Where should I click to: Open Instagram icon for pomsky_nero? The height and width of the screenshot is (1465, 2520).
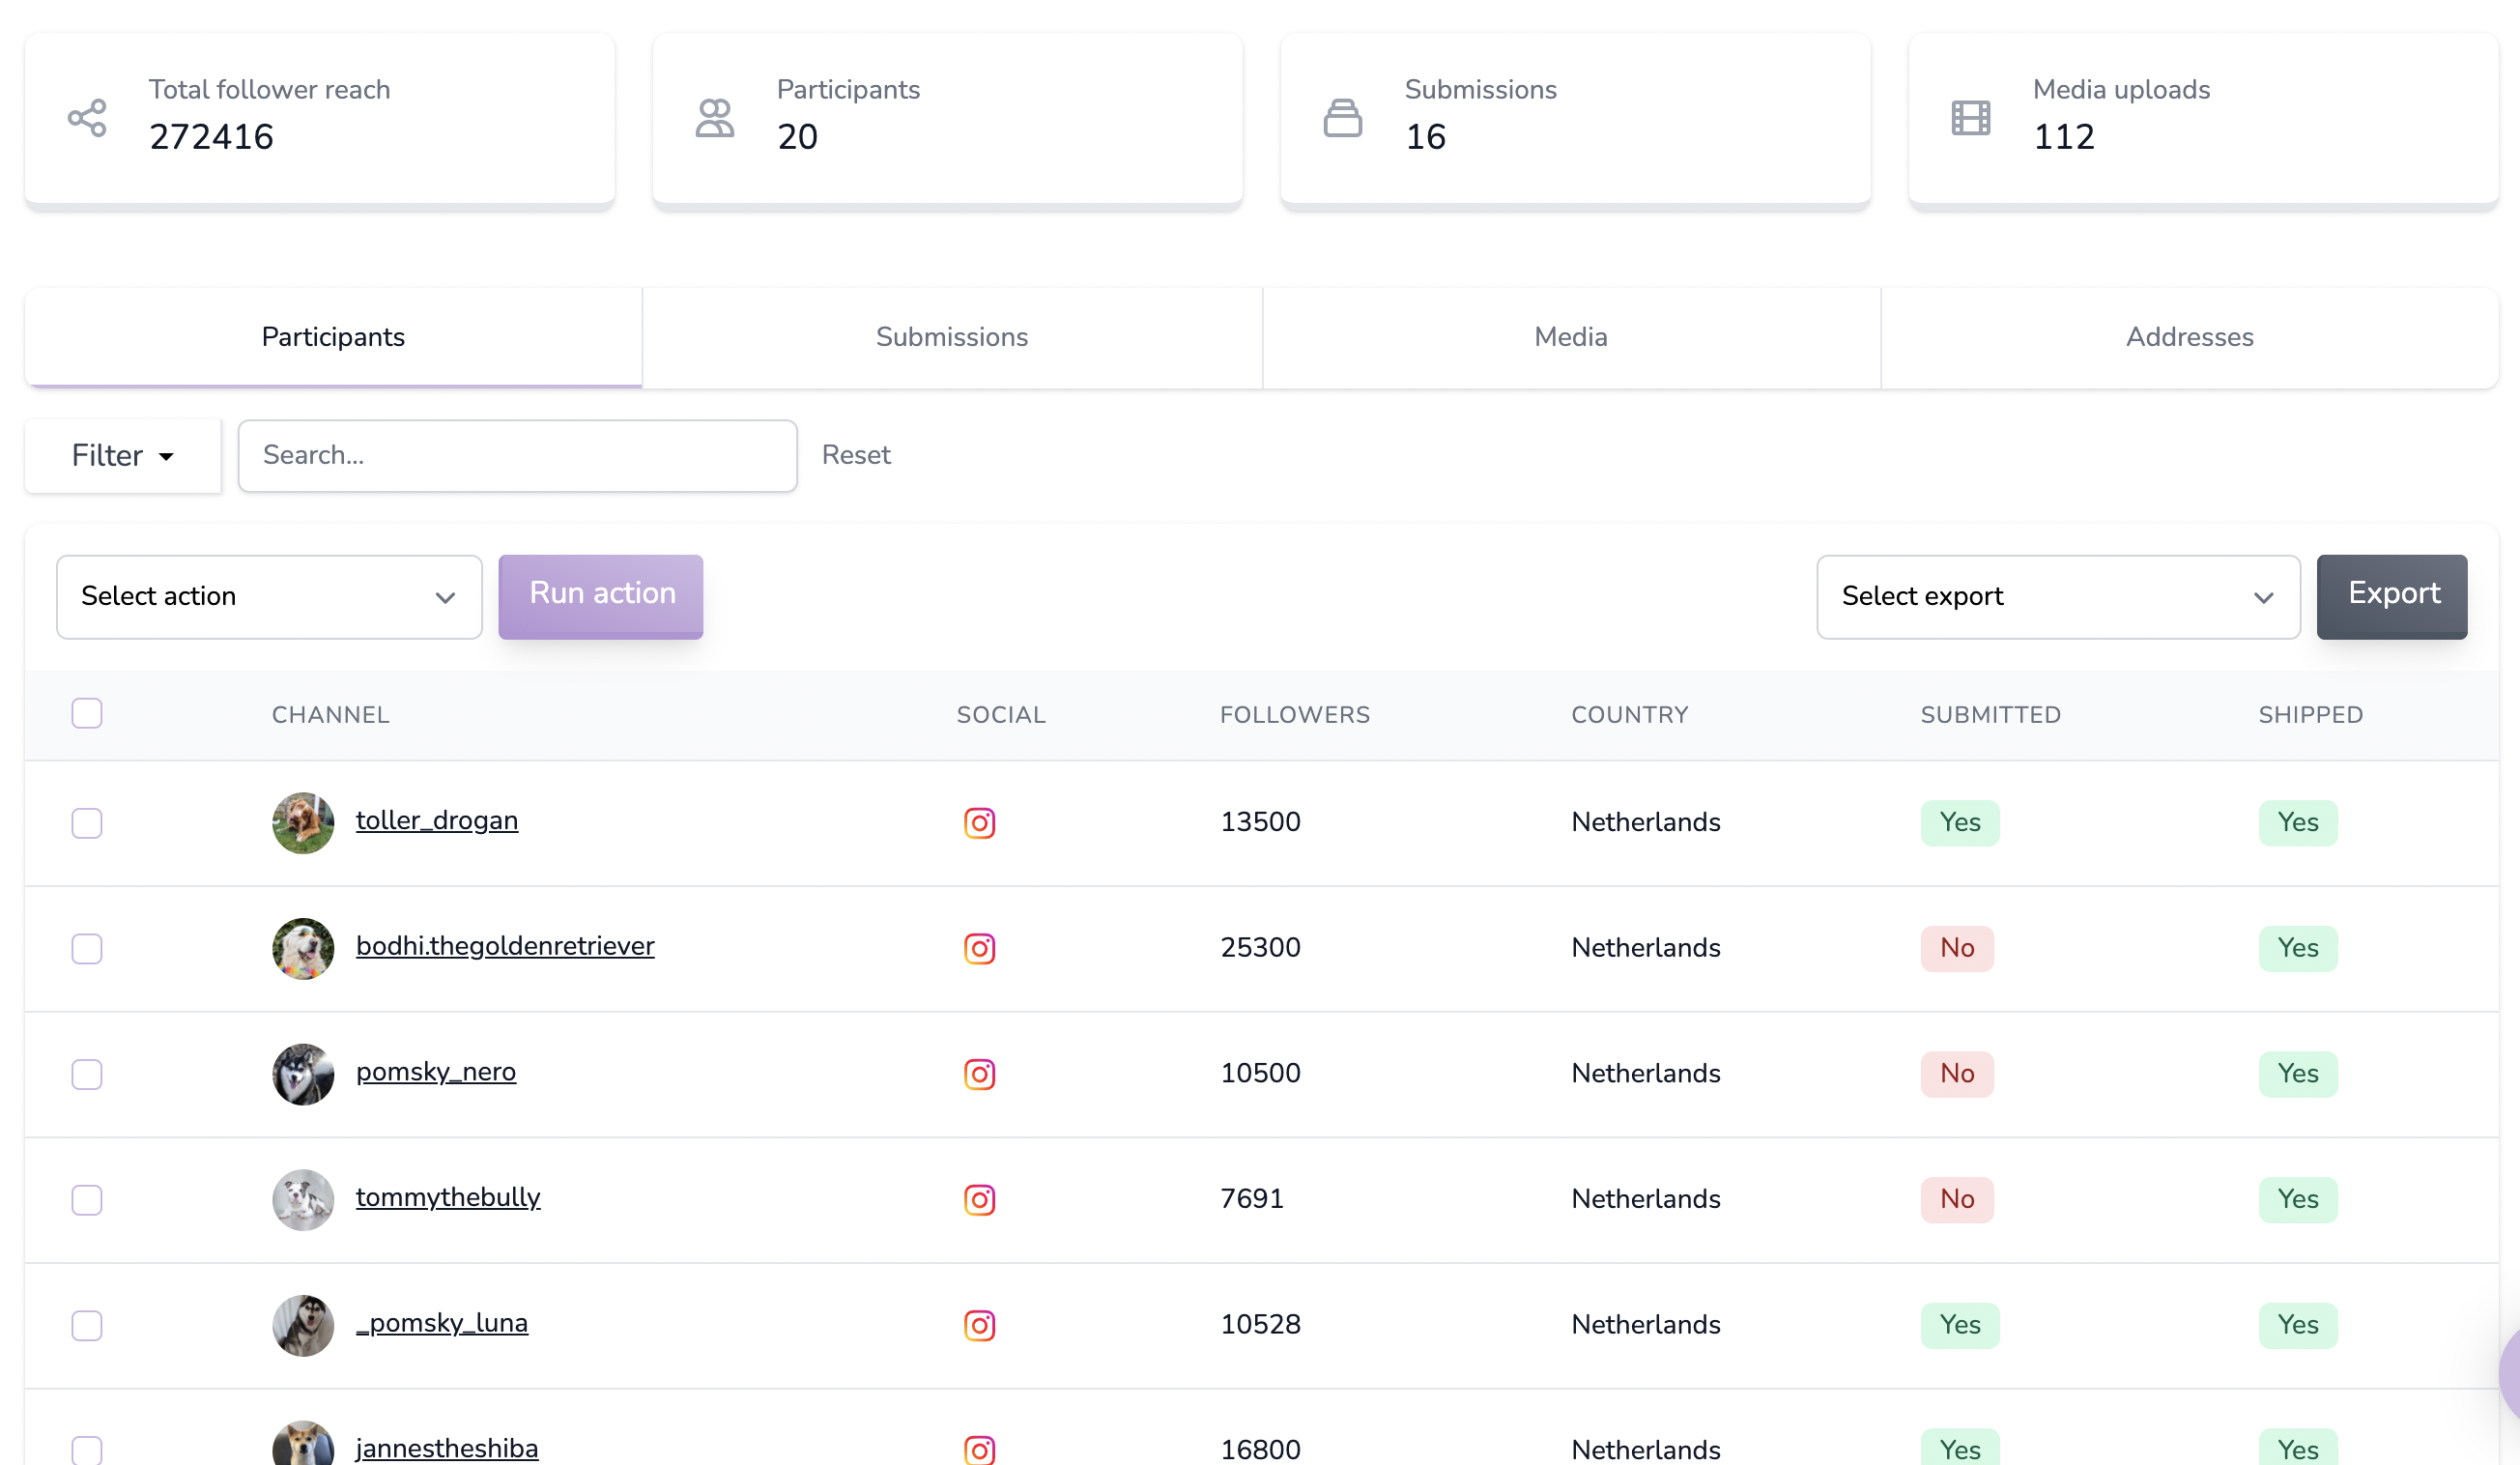(979, 1074)
